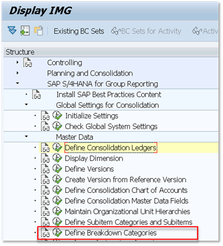Select the Master Data row text
This screenshot has height=246, width=223.
click(x=74, y=137)
